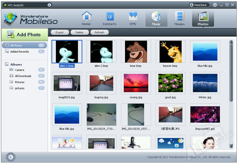Switch to the Music section
The height and width of the screenshot is (164, 238).
pyautogui.click(x=156, y=18)
